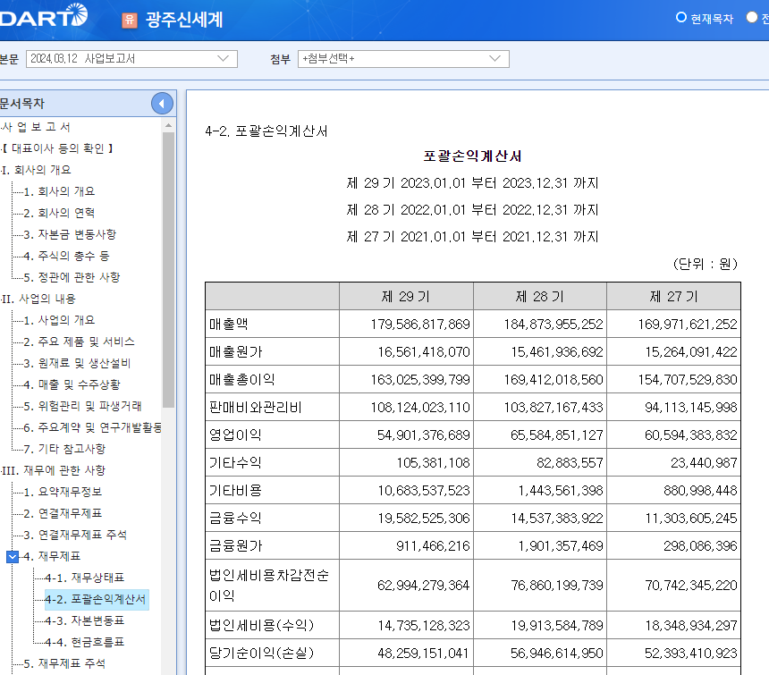Click the sidebar scrollbar up arrow
Viewport: 769px width, 675px height.
pyautogui.click(x=166, y=125)
